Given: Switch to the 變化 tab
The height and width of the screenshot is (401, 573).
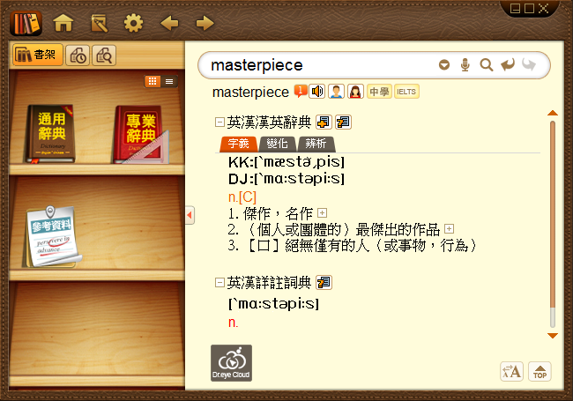Looking at the screenshot, I should [x=277, y=144].
